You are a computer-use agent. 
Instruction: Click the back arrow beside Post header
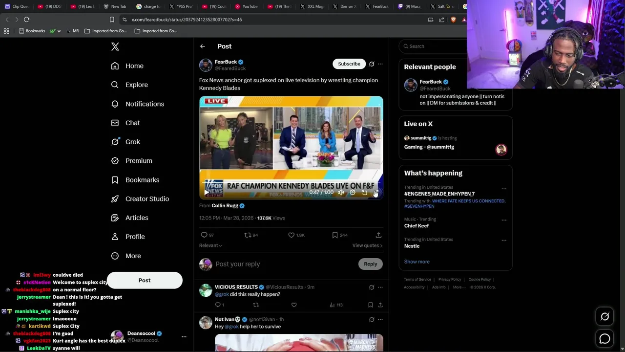click(203, 46)
